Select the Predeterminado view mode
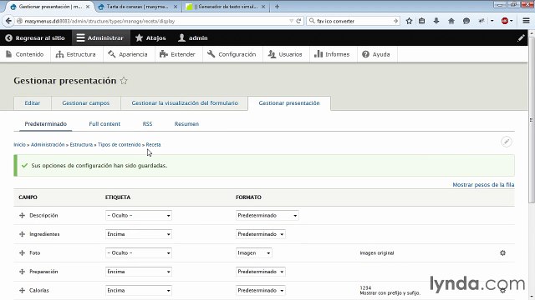 coord(46,124)
